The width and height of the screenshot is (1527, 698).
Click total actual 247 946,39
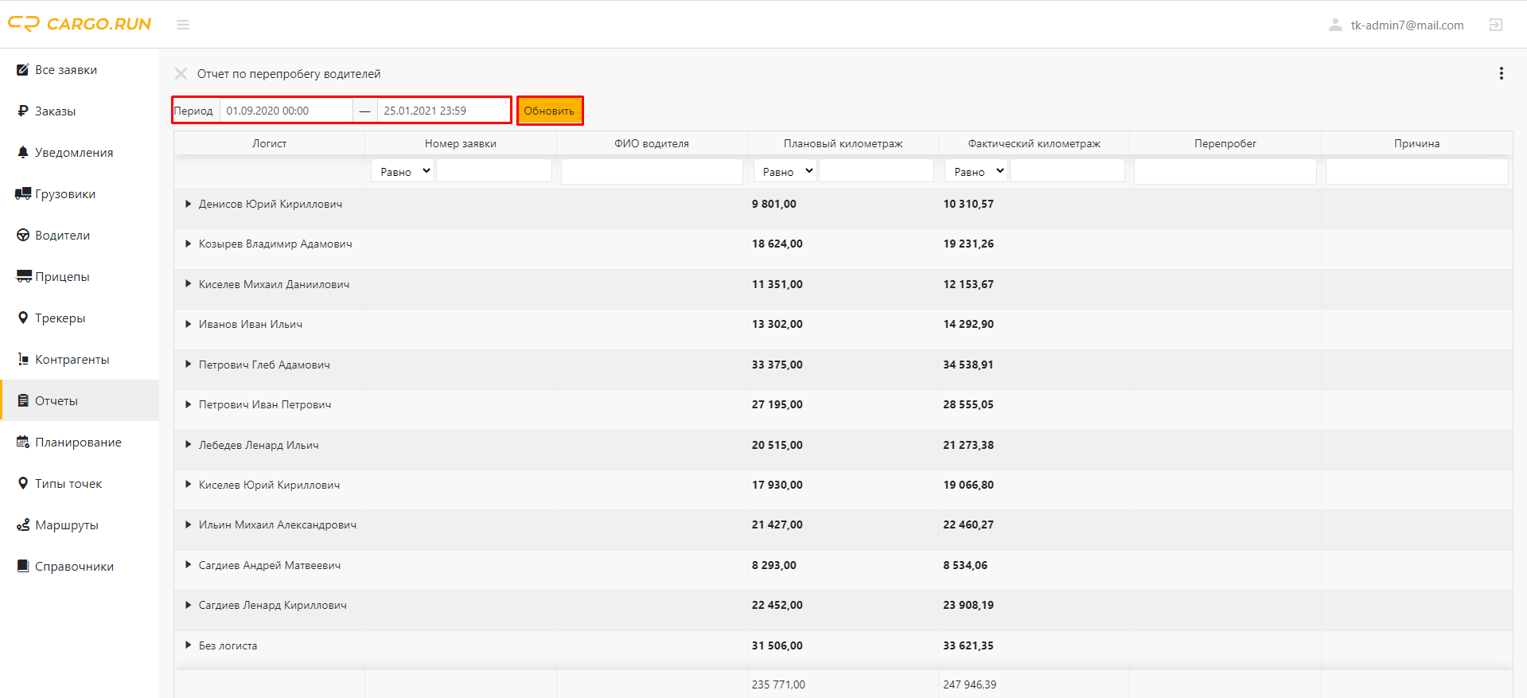click(x=969, y=684)
